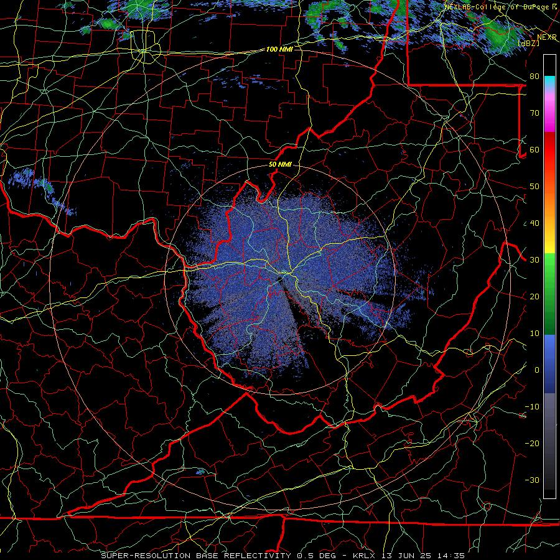Pick the red segment of the color bar
Screen dimensions: 560x560
[x=549, y=152]
